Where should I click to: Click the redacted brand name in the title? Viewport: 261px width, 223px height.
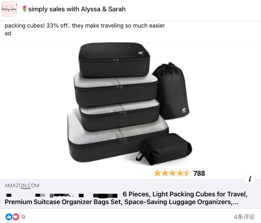[x=61, y=195]
